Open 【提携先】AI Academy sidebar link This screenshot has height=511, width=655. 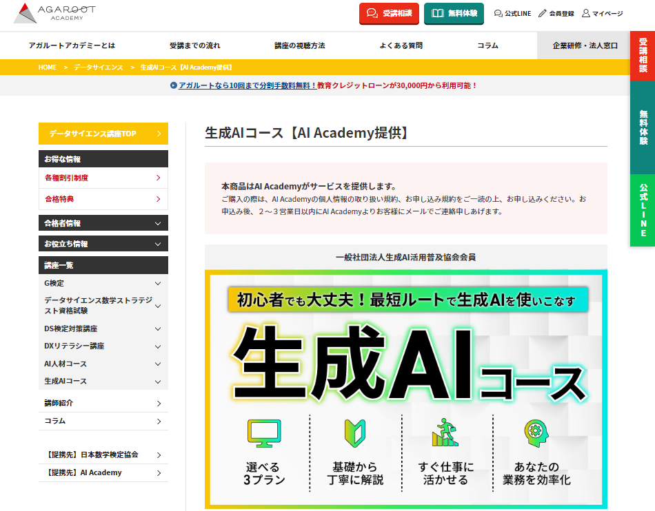[103, 473]
